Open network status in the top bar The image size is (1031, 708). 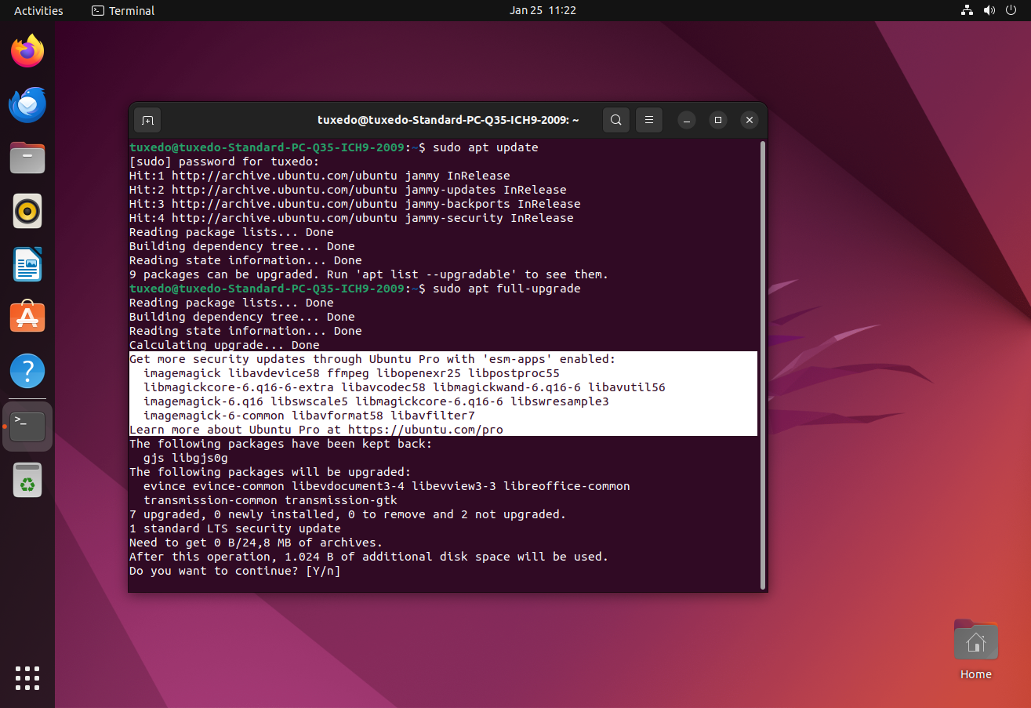[967, 10]
